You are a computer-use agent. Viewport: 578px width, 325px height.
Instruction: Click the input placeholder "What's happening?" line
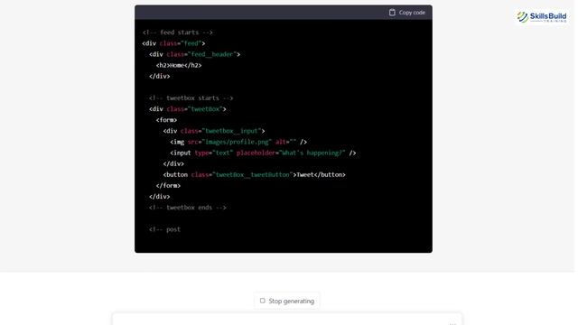(x=263, y=153)
